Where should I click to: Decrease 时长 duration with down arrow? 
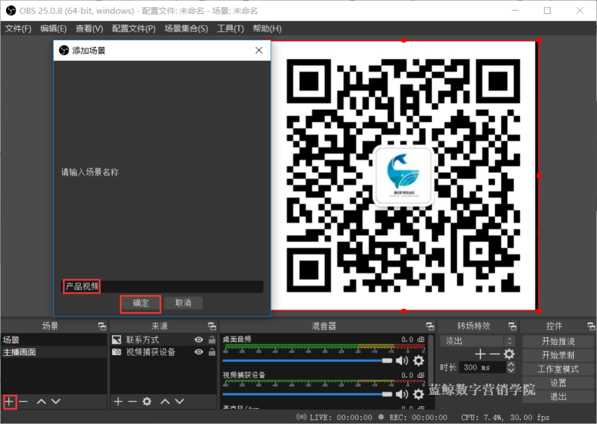click(511, 370)
